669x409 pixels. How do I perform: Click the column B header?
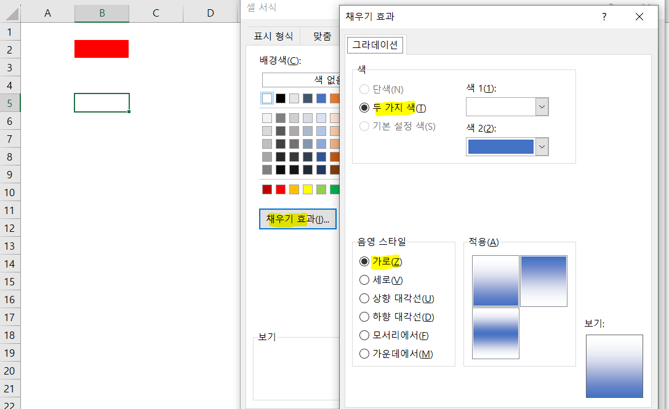point(102,12)
